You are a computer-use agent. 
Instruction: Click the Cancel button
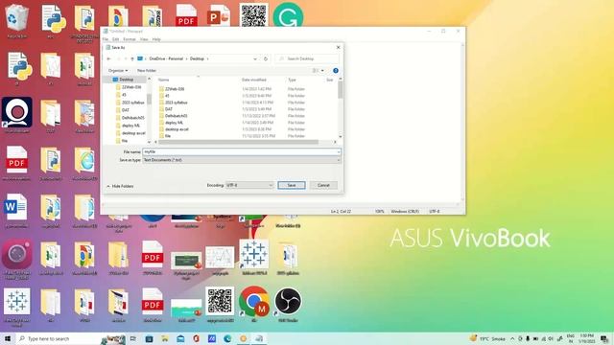pyautogui.click(x=323, y=185)
